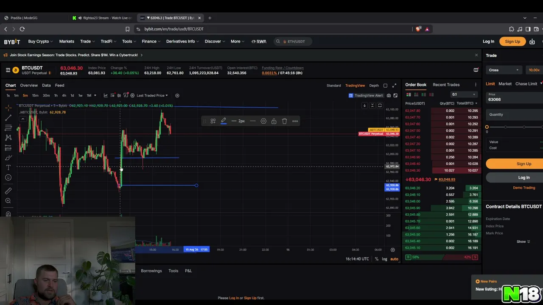Viewport: 543px width, 305px height.
Task: Expand the Show contract details
Action: pyautogui.click(x=523, y=241)
